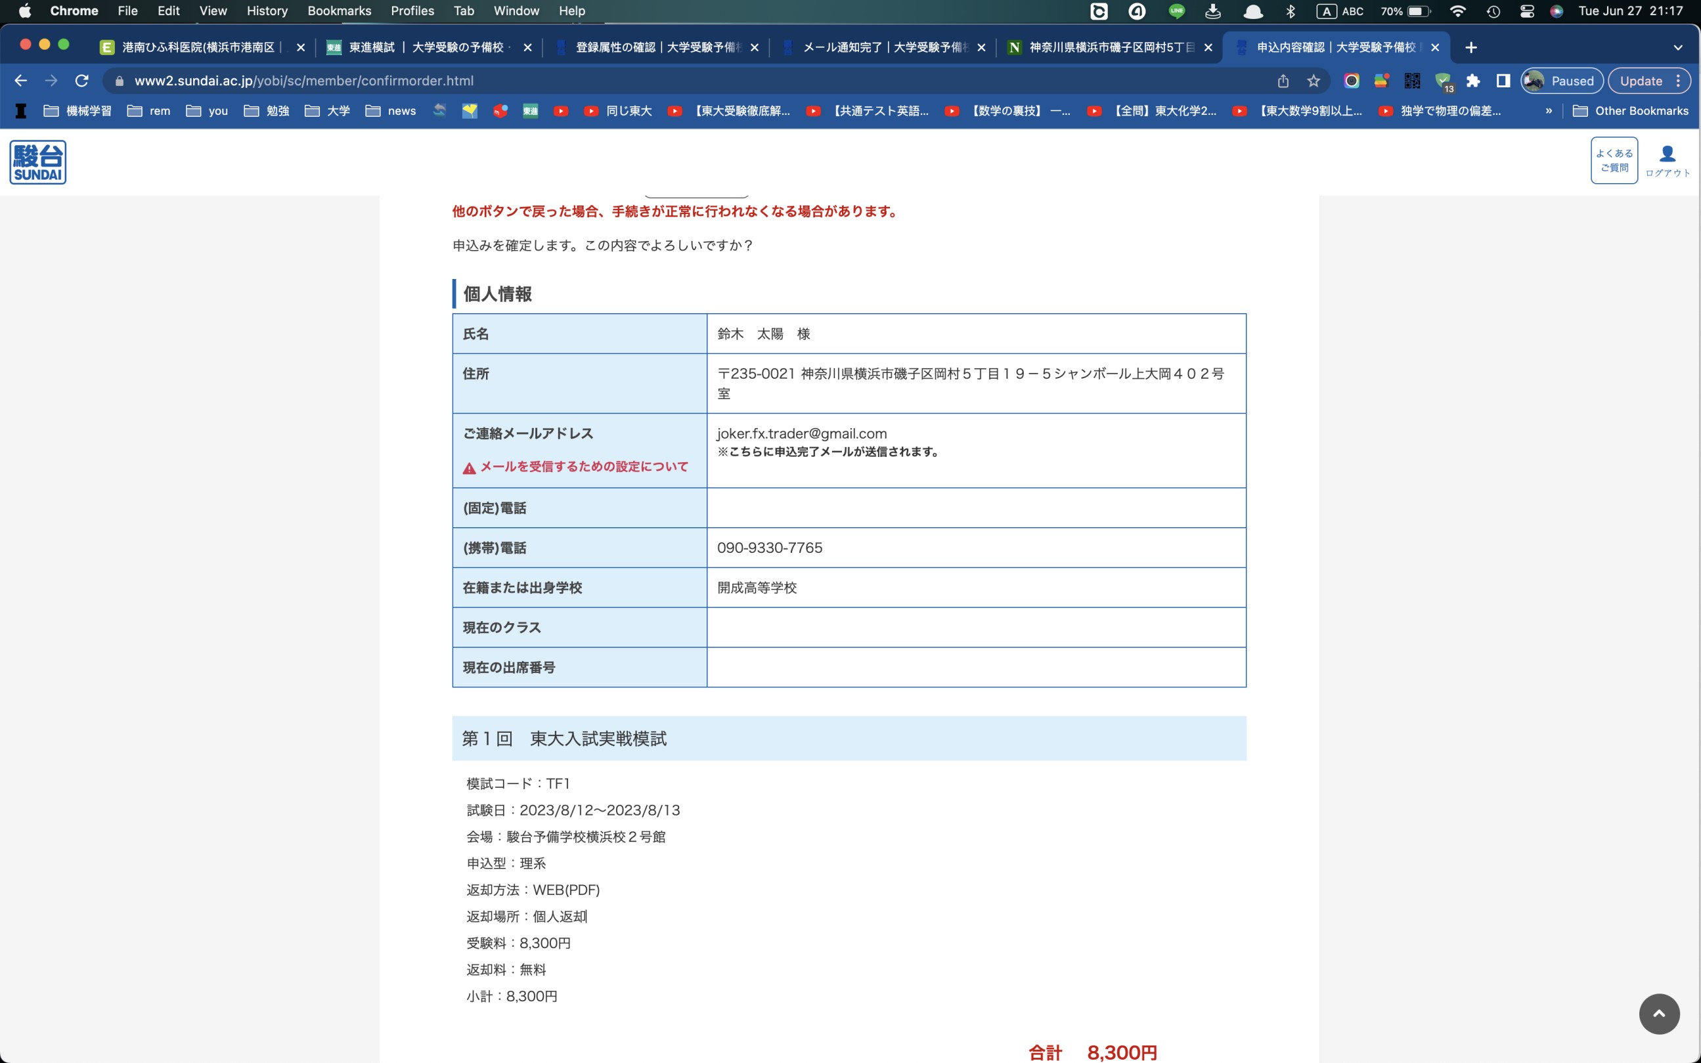Open the File menu

[x=127, y=11]
